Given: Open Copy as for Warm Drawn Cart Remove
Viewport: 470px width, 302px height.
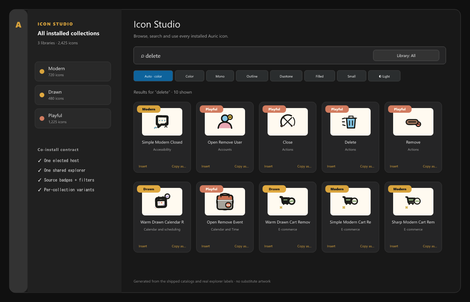Looking at the screenshot, I should [x=304, y=246].
